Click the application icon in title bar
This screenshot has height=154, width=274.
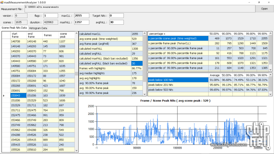pos(2,2)
